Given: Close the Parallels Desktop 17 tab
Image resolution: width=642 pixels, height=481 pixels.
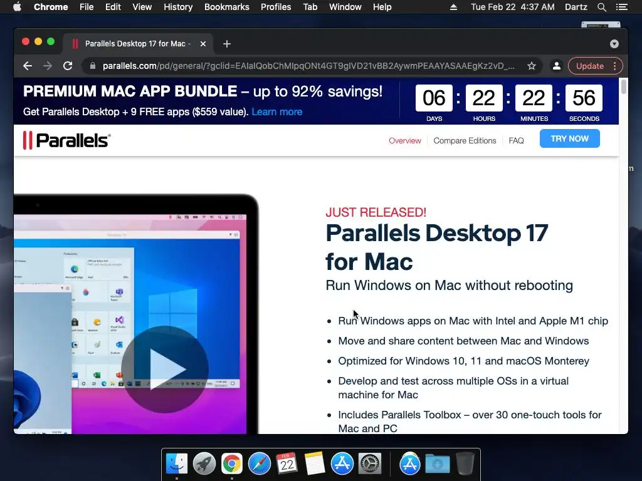Looking at the screenshot, I should [x=203, y=44].
